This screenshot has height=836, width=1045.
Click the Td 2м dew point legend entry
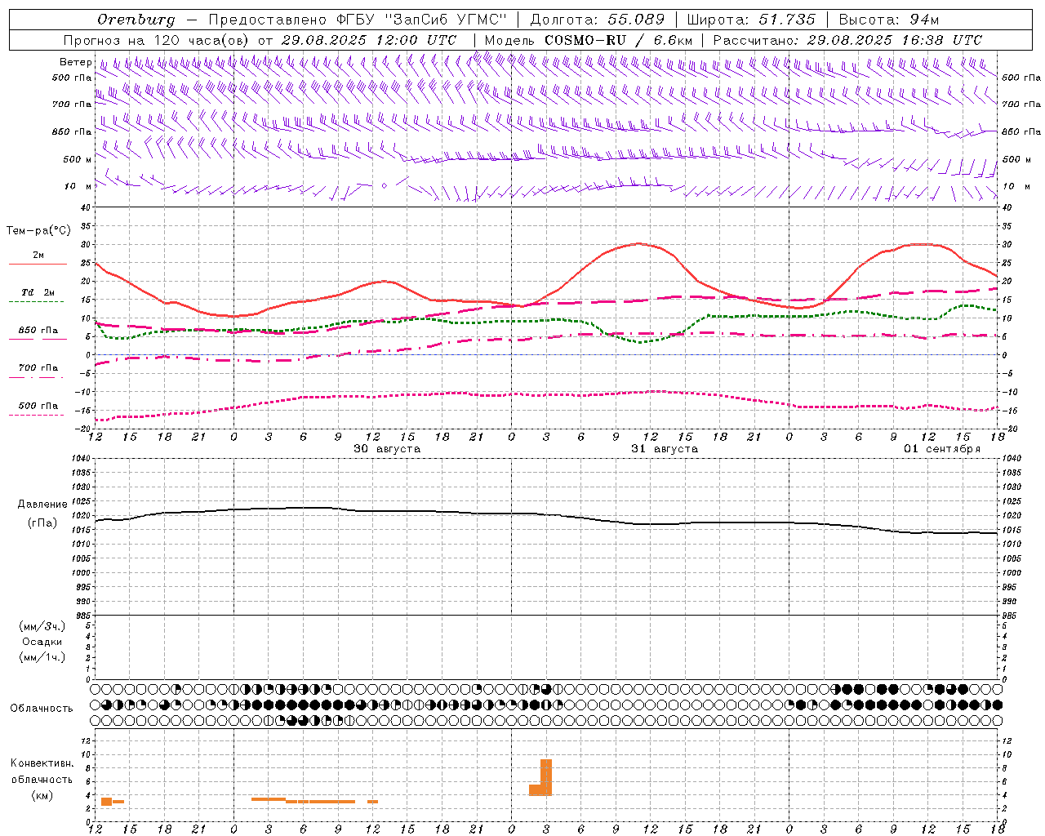coord(38,292)
